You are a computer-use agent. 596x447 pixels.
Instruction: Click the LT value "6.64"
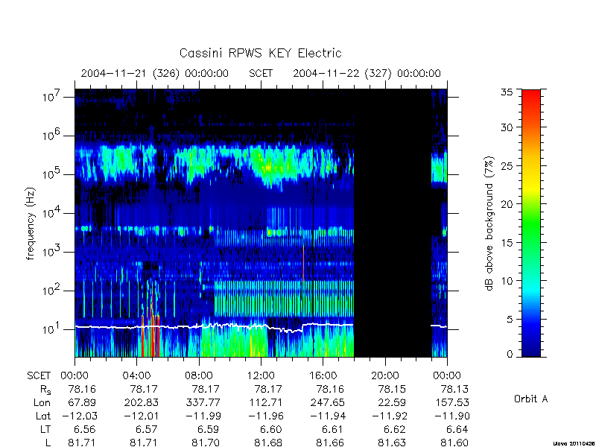[x=457, y=429]
